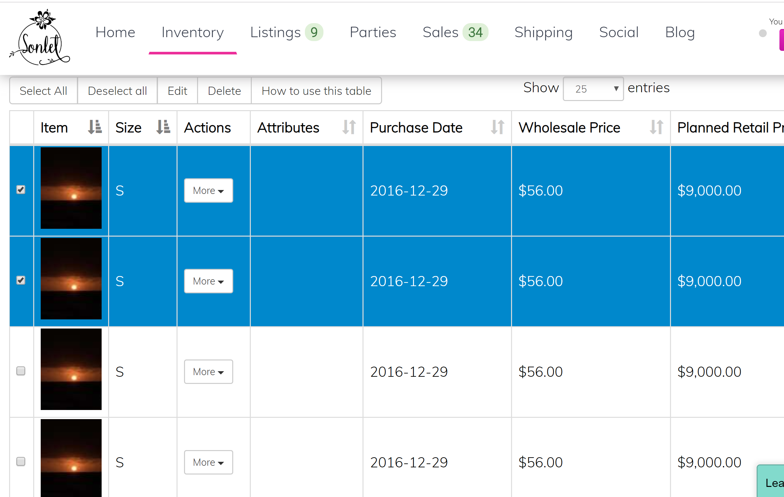Expand More menu in first row
Image resolution: width=784 pixels, height=497 pixels.
point(208,190)
